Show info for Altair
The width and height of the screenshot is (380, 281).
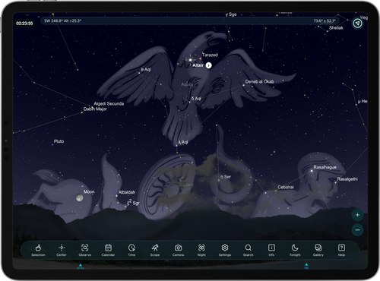point(208,65)
